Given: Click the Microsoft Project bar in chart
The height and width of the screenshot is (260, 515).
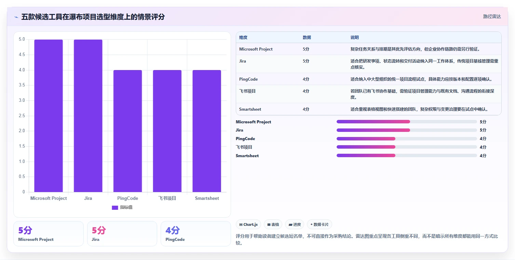Looking at the screenshot, I should [49, 116].
